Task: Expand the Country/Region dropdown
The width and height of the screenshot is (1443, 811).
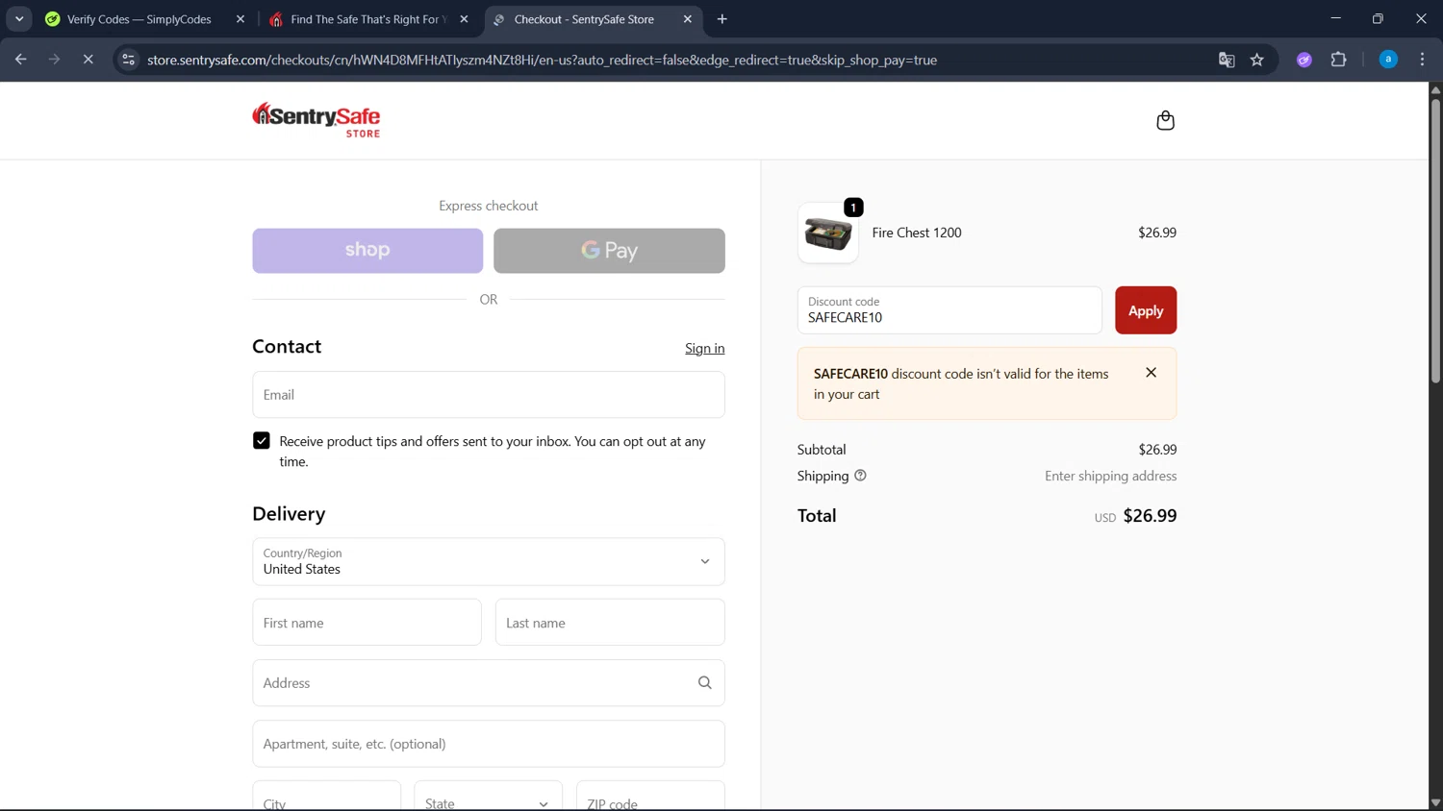Action: tap(489, 561)
